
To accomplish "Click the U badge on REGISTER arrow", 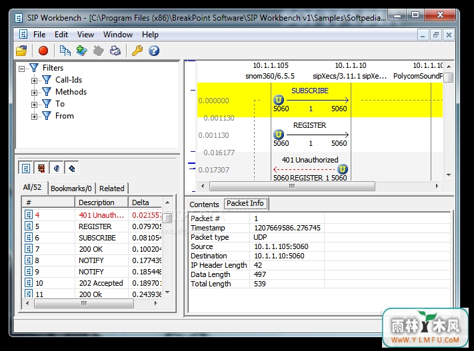I will coord(279,135).
